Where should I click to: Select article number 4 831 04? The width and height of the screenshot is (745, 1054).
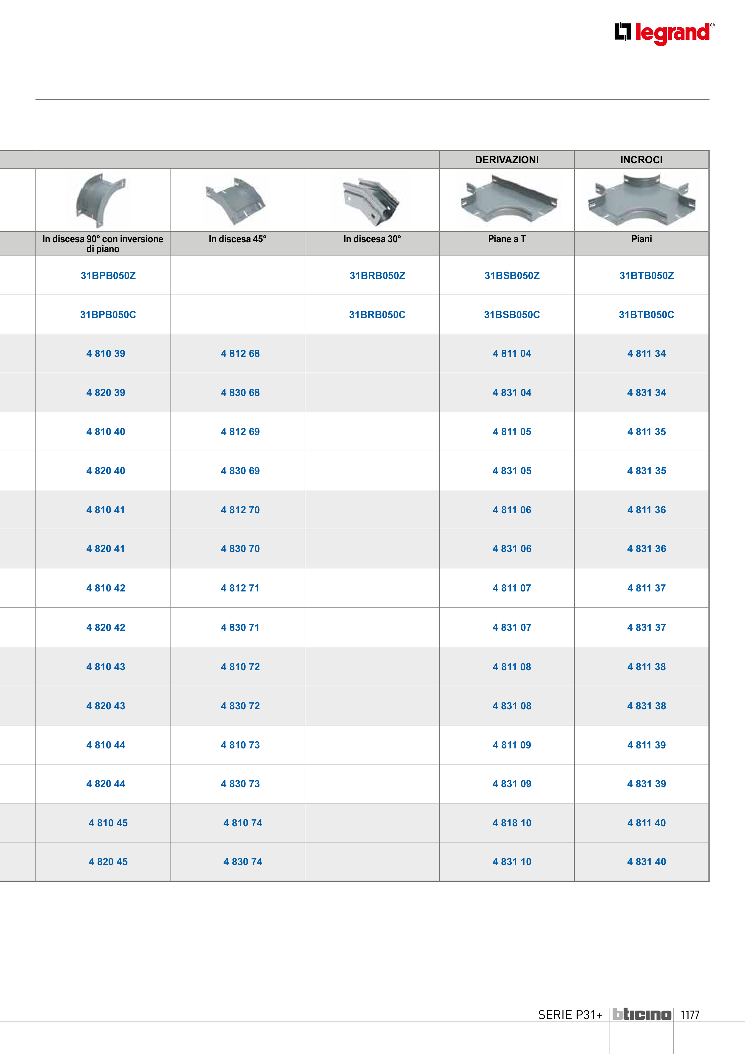point(512,392)
